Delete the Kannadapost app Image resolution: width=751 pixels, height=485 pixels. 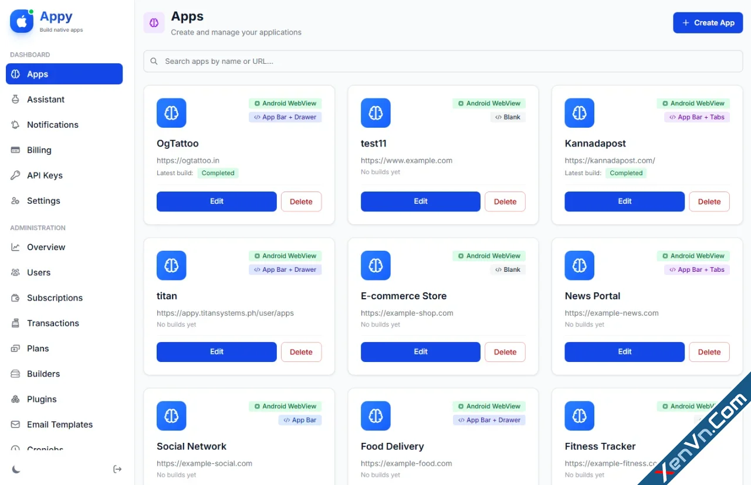click(x=709, y=201)
